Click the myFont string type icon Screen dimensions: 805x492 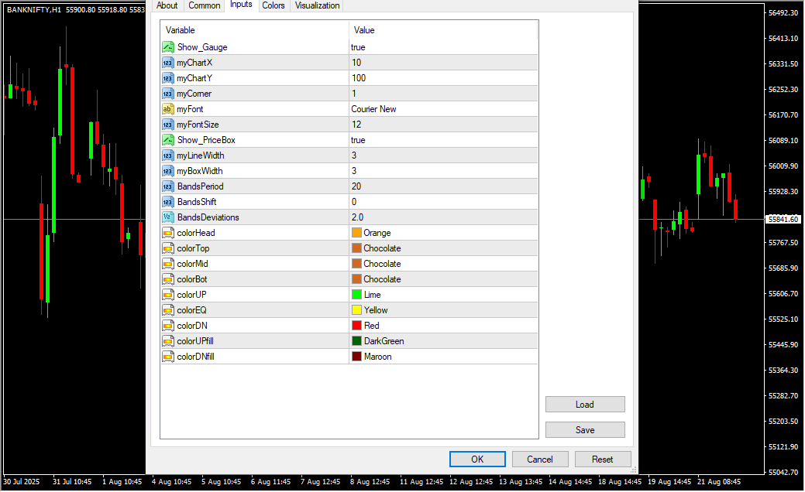(167, 109)
